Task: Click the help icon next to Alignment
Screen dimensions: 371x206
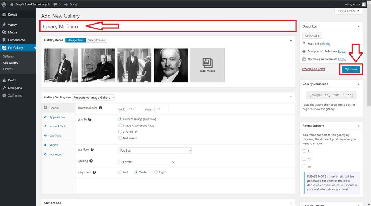Action: tap(94, 172)
